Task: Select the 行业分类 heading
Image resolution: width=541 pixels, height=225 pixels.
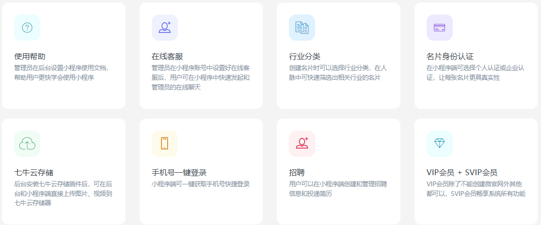Action: (304, 57)
